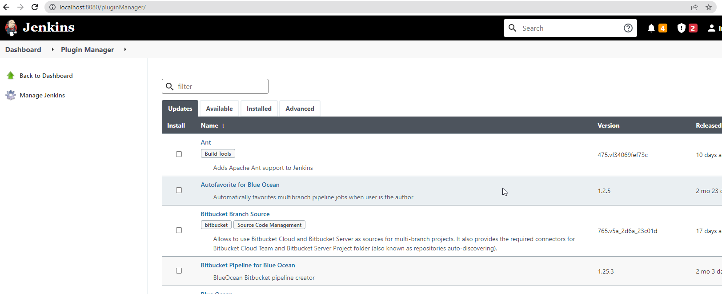Open the Back to Dashboard link
This screenshot has width=722, height=294.
tap(46, 76)
